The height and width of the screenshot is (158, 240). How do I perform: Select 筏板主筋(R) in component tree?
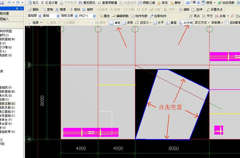(8, 104)
